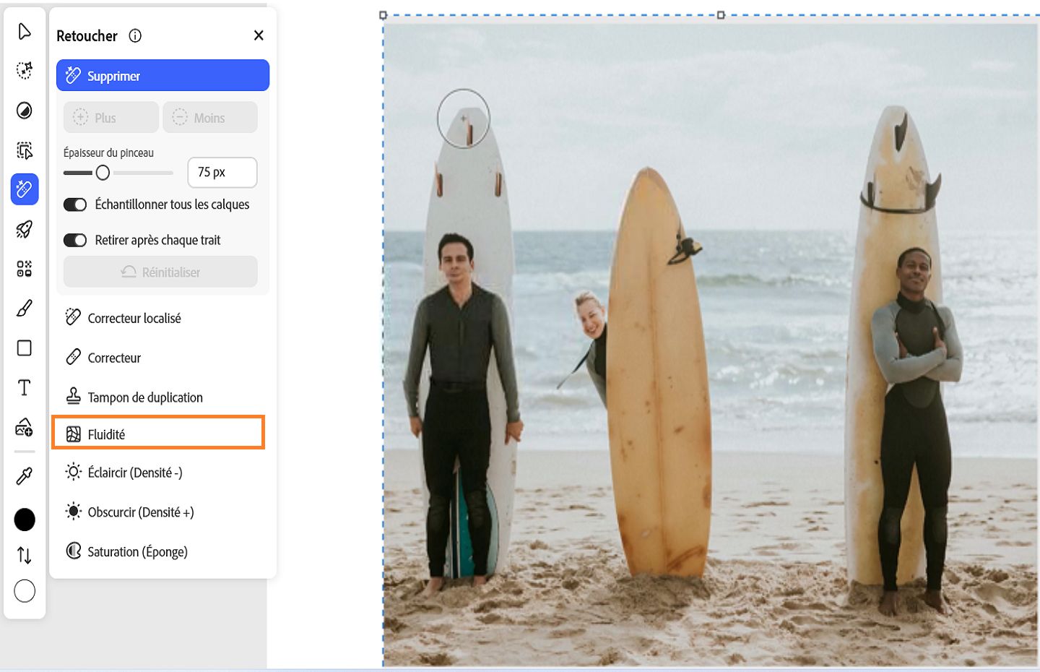Open the crop tool

coord(24,150)
